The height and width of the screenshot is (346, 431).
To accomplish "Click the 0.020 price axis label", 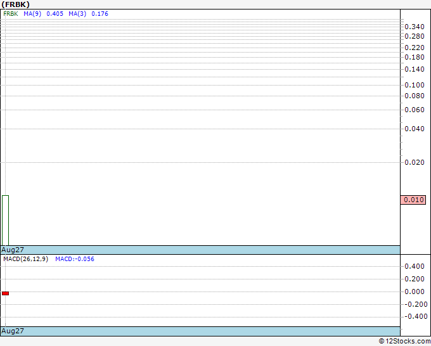I will 415,162.
